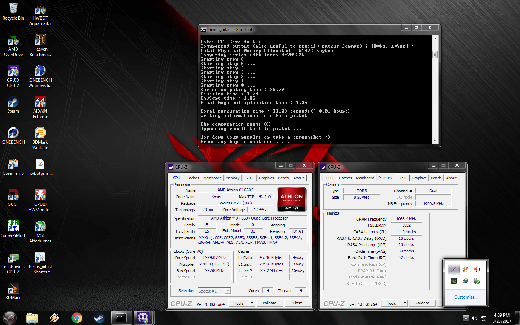The image size is (520, 325).
Task: Click Tools button in right CPU-Z window
Action: pyautogui.click(x=391, y=303)
